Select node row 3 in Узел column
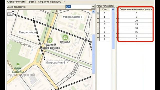 pyautogui.click(x=104, y=24)
